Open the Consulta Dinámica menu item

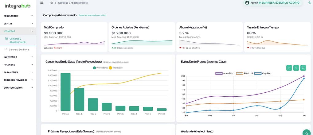click(19, 49)
